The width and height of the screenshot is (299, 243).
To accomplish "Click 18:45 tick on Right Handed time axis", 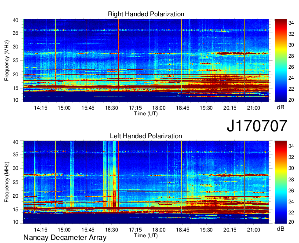I will click(182, 108).
